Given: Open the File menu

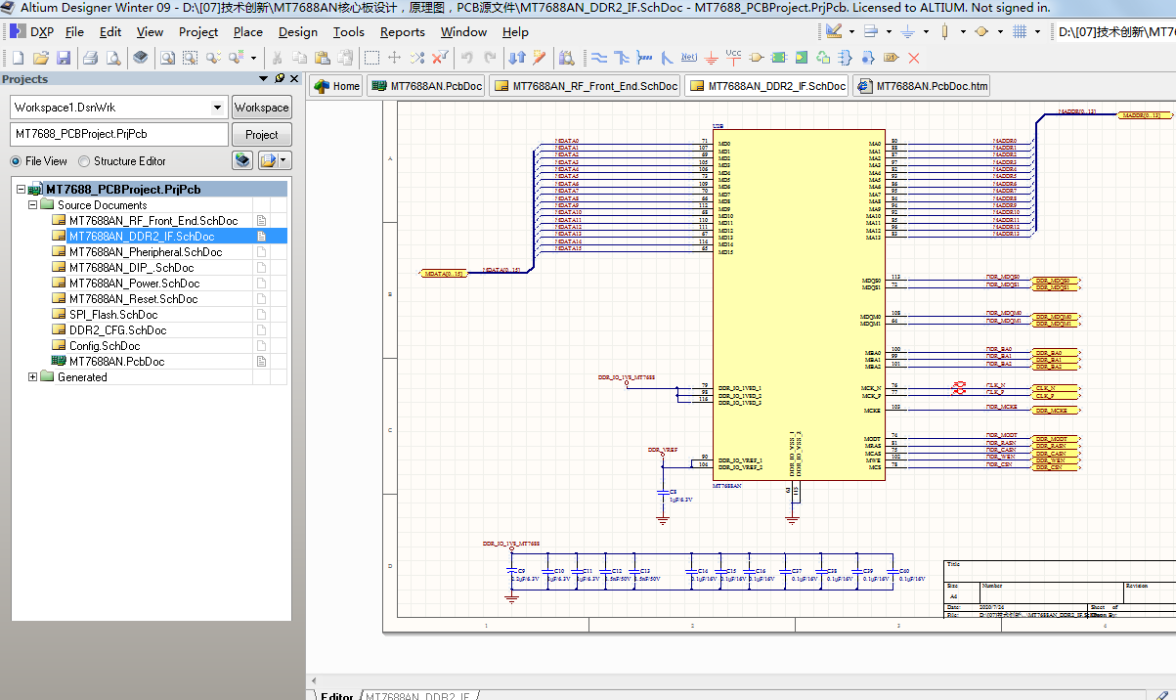Looking at the screenshot, I should (x=74, y=32).
